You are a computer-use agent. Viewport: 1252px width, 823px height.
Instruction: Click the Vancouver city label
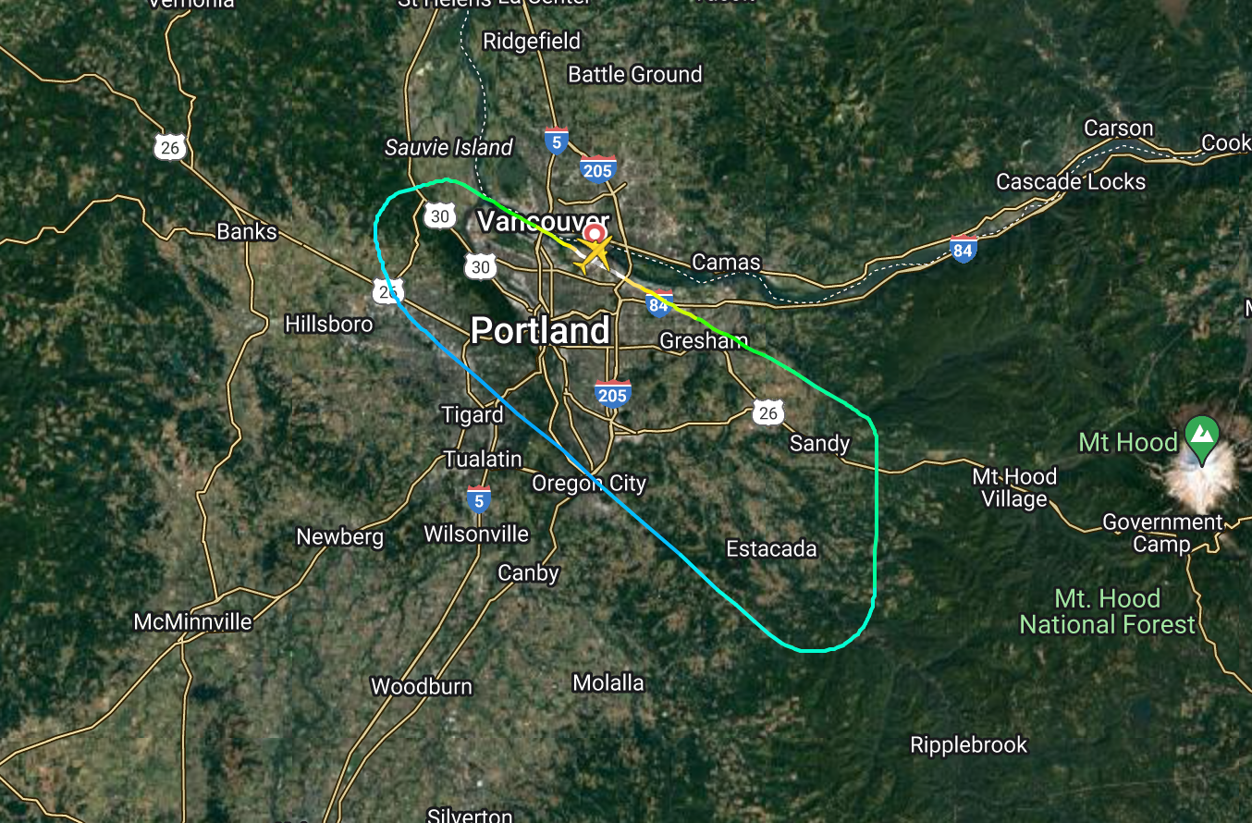[x=532, y=222]
